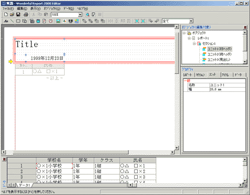This screenshot has height=195, width=250.
Task: Click the design area vertical scrollbar down arrow
Action: coord(176,148)
